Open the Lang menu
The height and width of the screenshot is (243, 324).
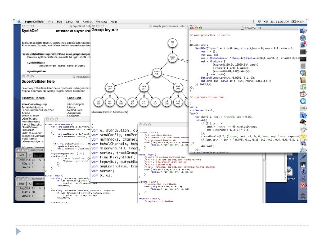point(69,22)
